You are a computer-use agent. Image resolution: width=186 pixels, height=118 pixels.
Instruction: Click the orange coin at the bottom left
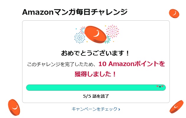pyautogui.click(x=14, y=107)
